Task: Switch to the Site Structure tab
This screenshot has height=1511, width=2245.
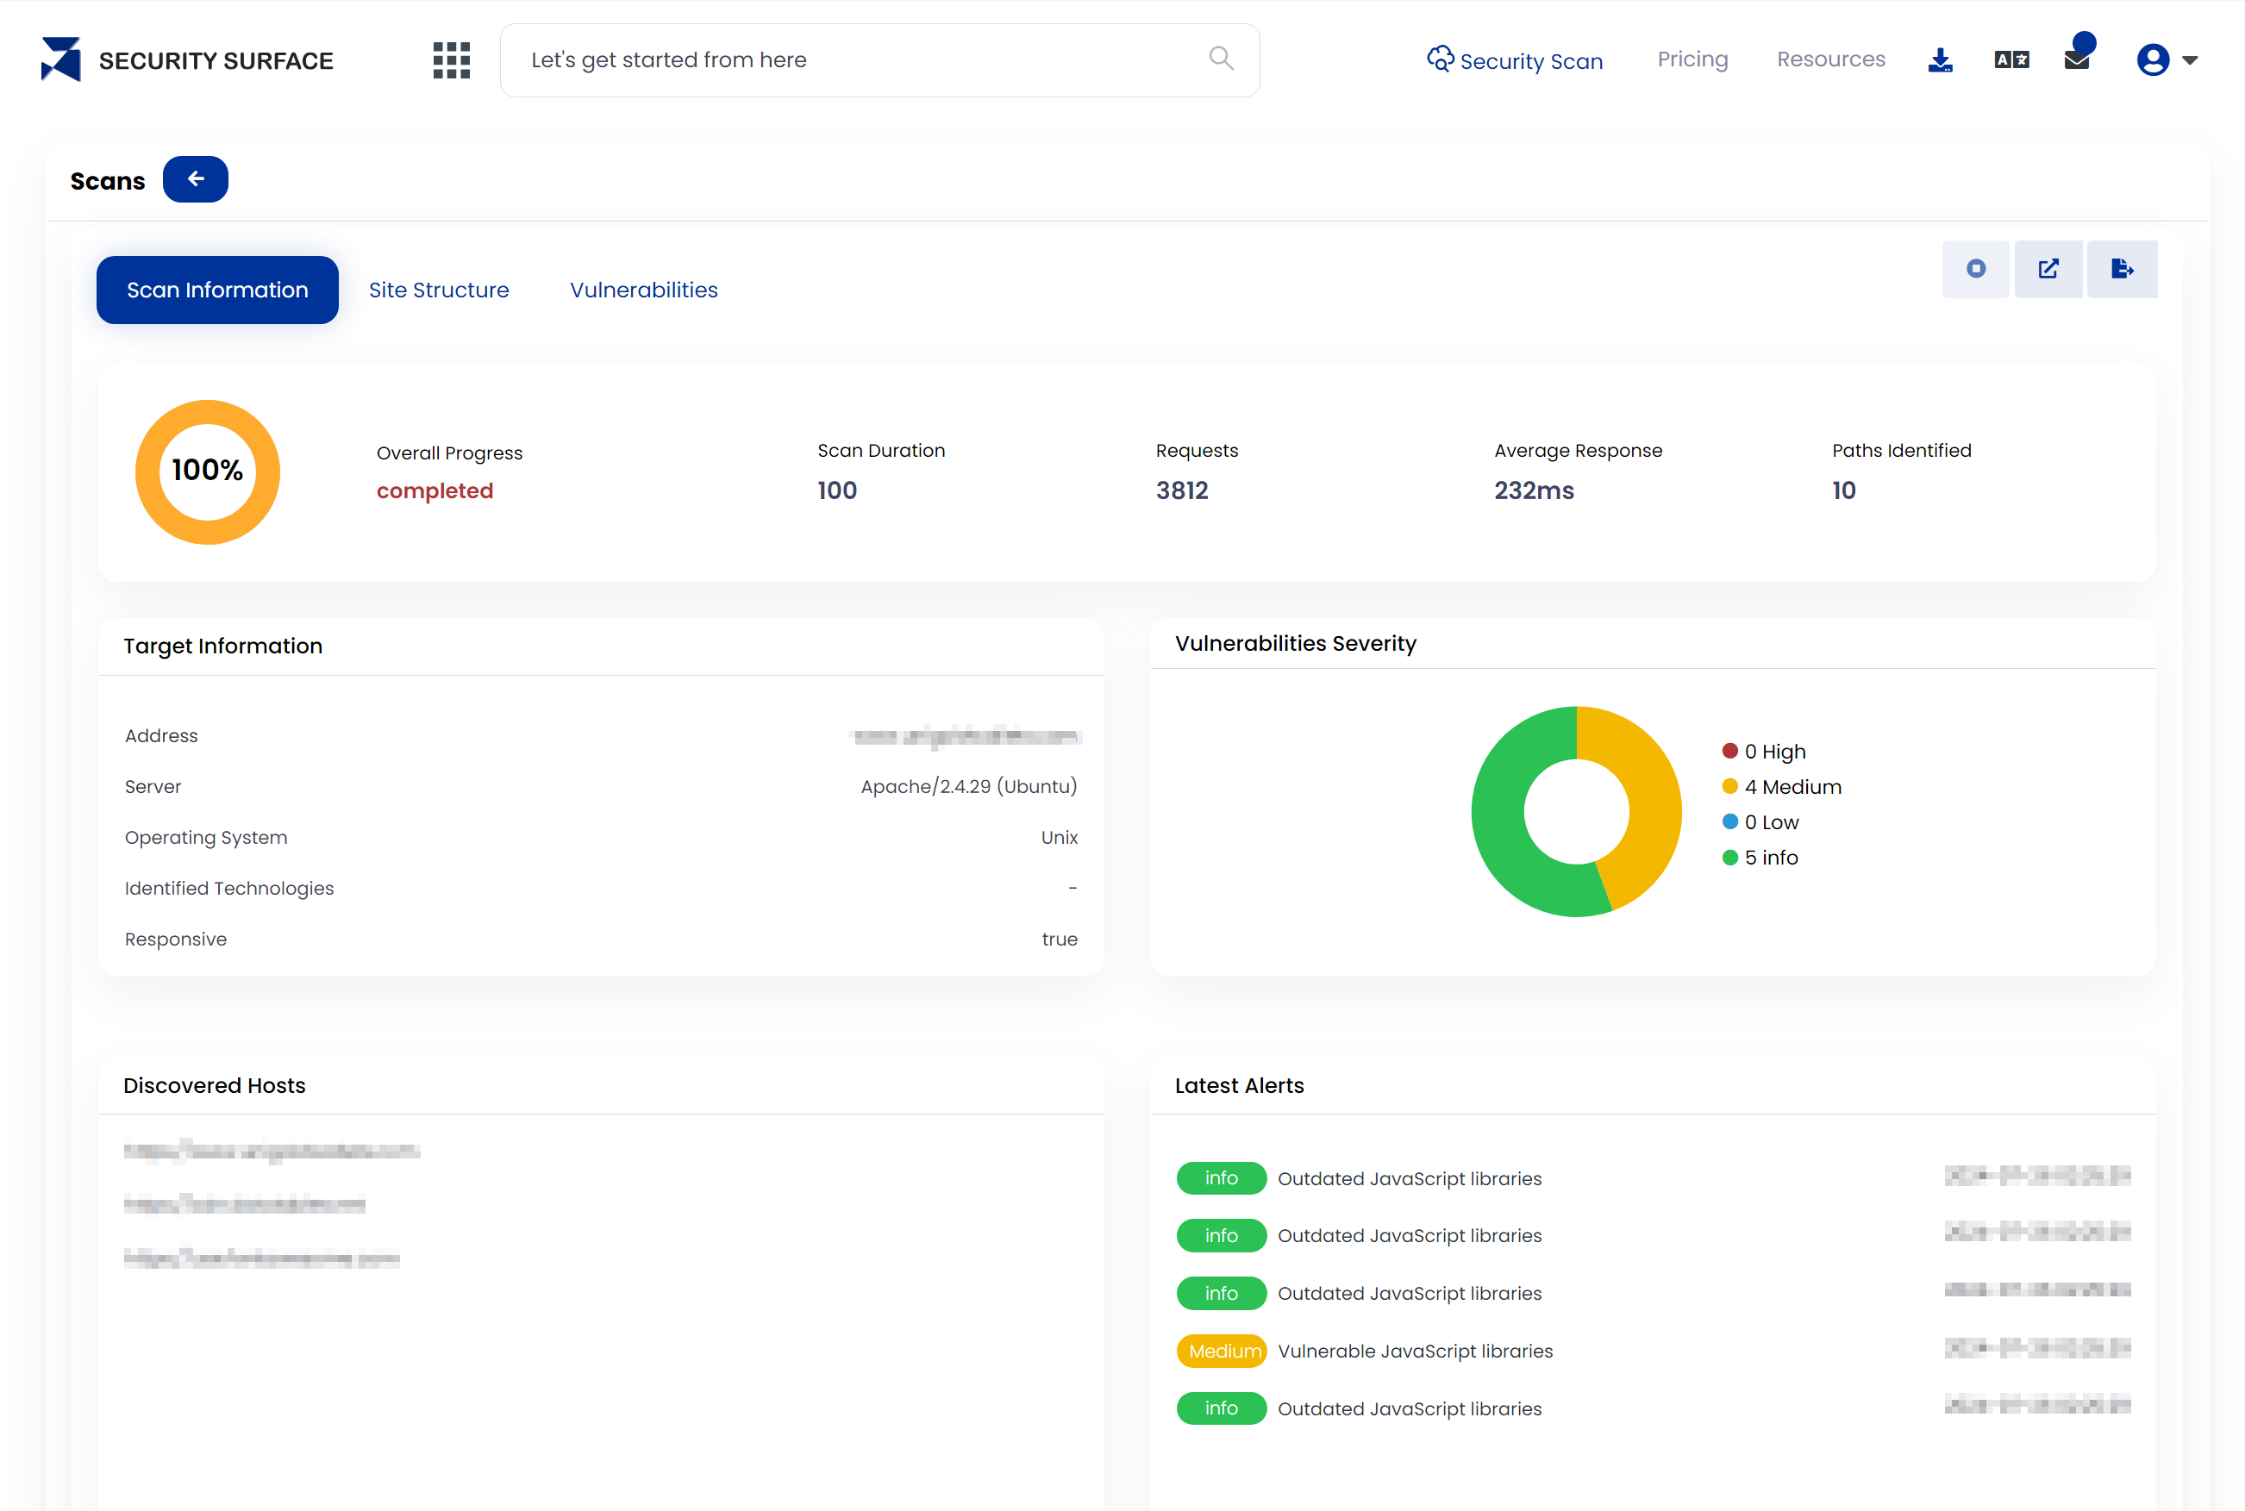Action: coord(439,290)
